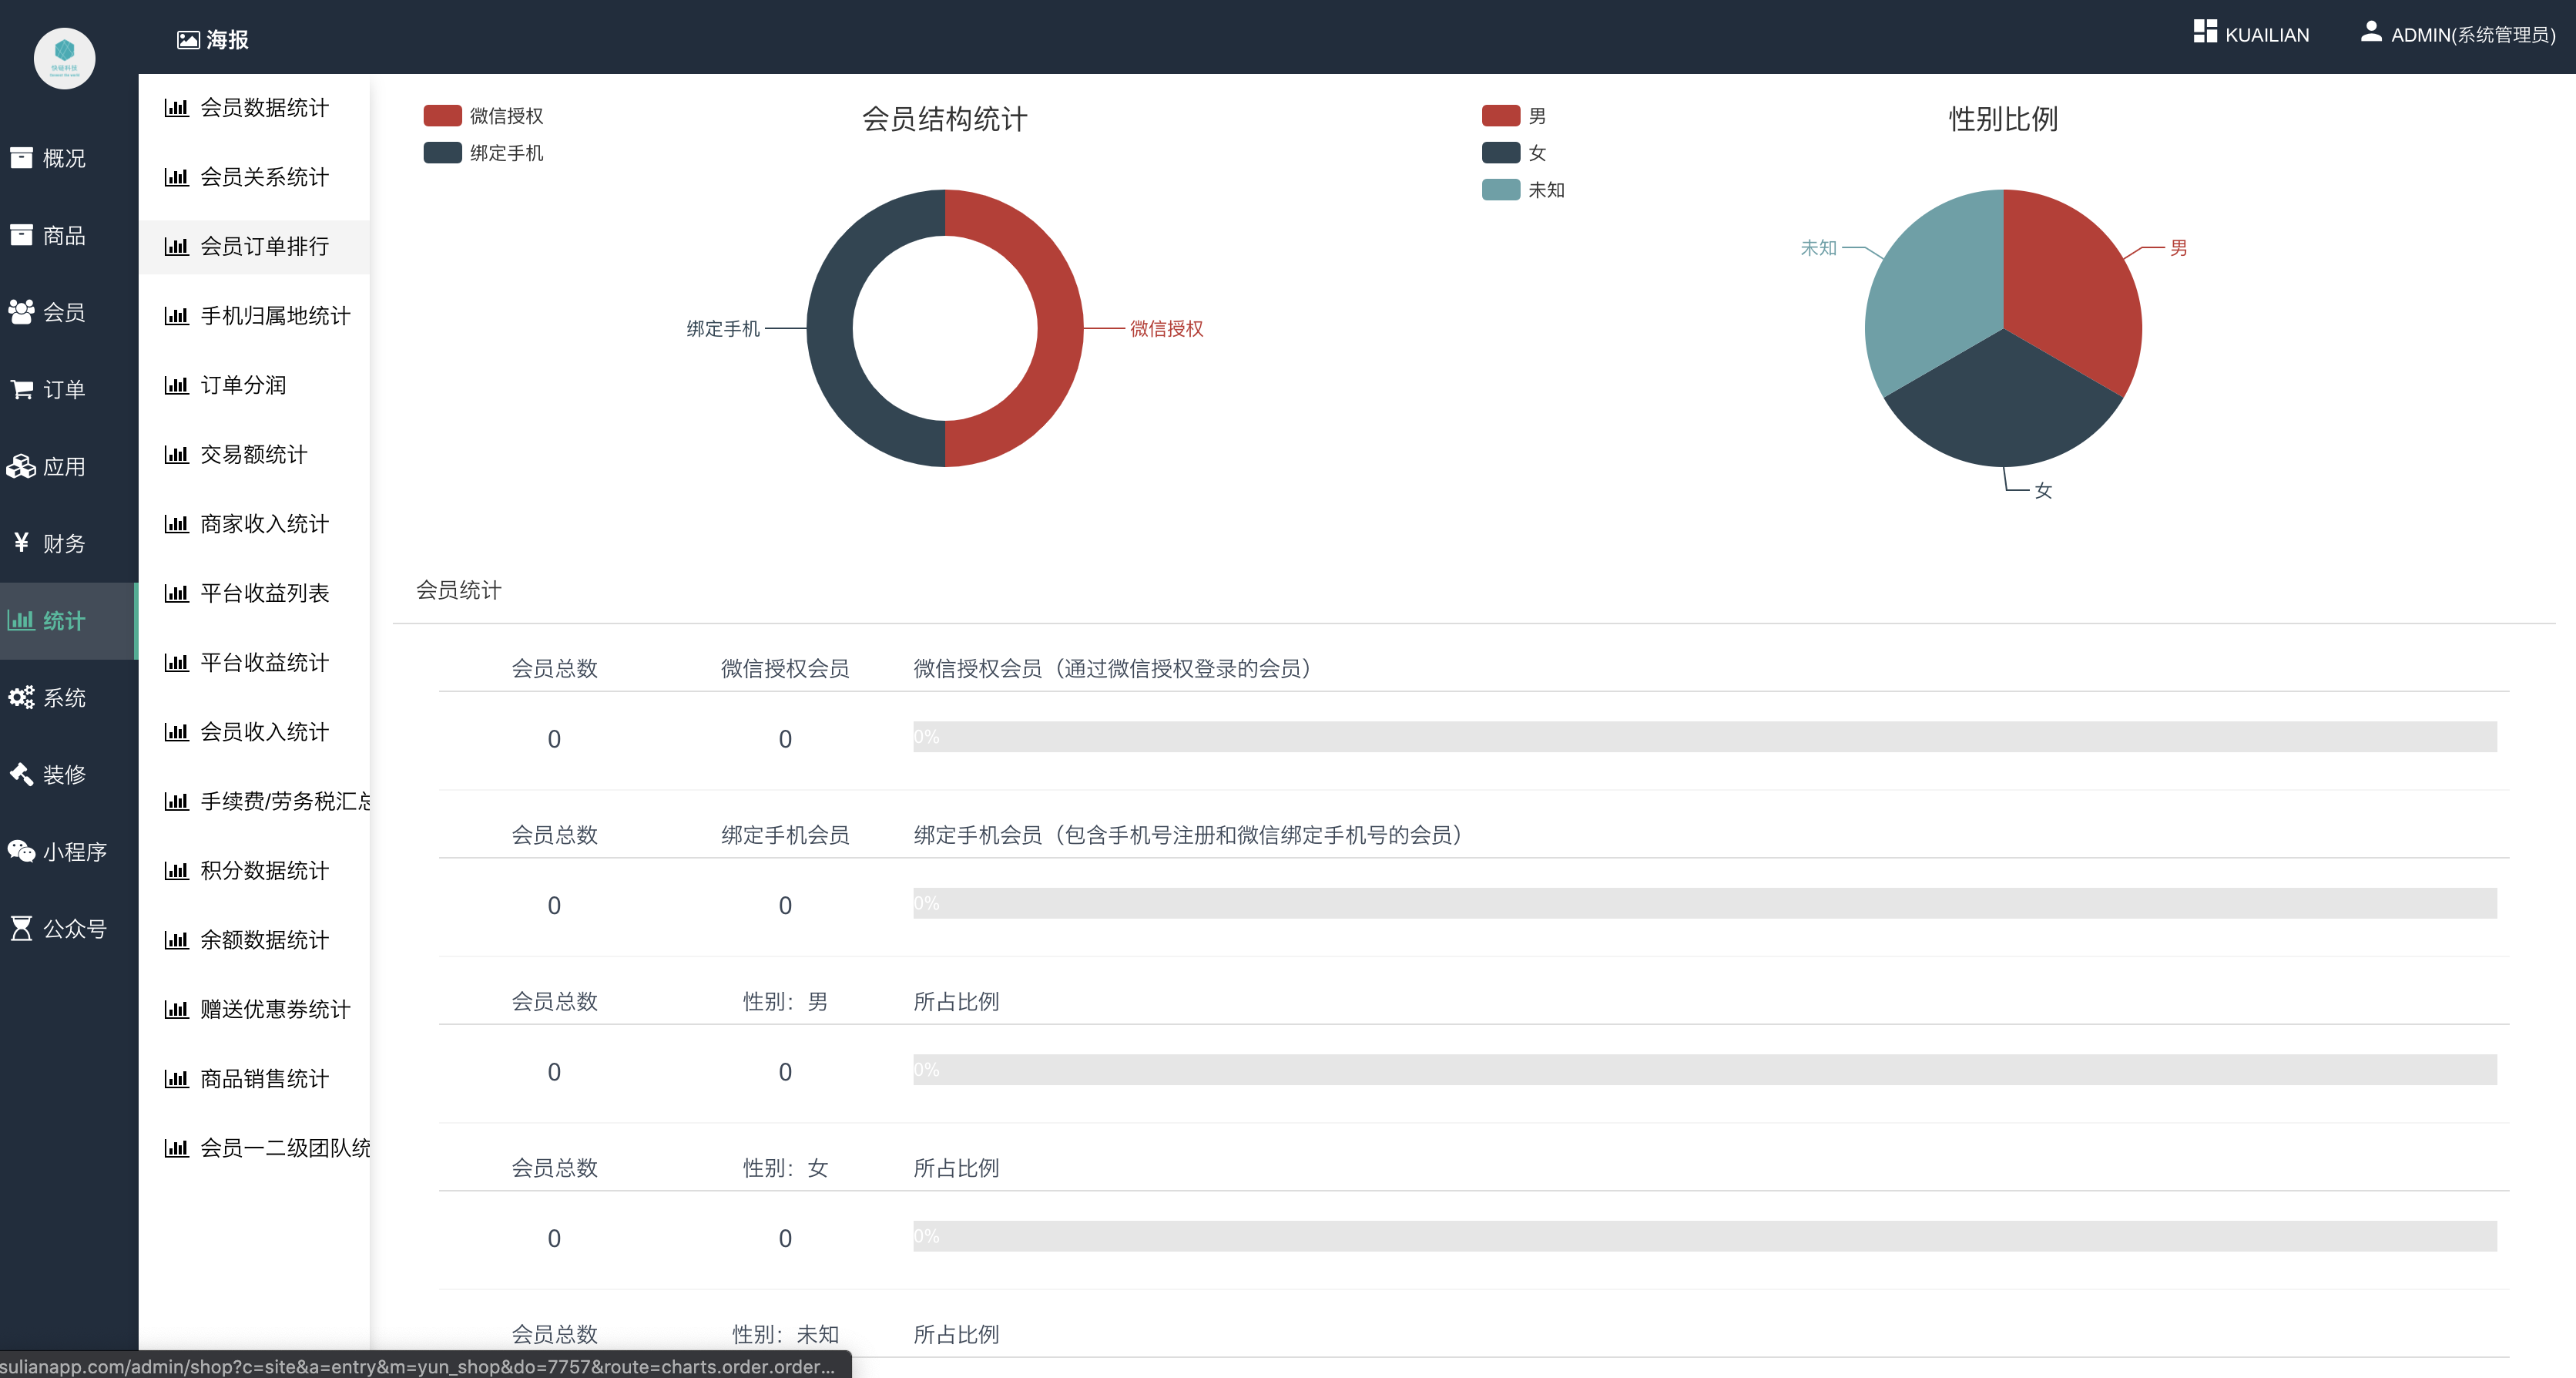Click the 小程序 WeChat icon
This screenshot has width=2576, height=1378.
tap(21, 852)
